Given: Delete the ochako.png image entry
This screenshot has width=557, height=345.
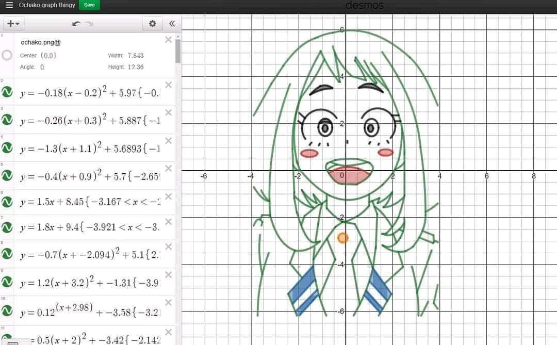Looking at the screenshot, I should pos(168,40).
